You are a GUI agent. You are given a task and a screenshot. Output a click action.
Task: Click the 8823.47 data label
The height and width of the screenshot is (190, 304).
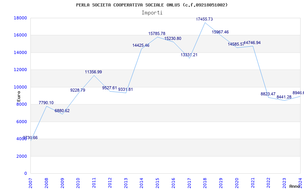(x=268, y=94)
